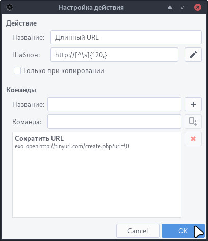Viewport: 208px width, 241px height.
Task: Click the eject-shaped icon in the title bar
Action: coord(170,7)
